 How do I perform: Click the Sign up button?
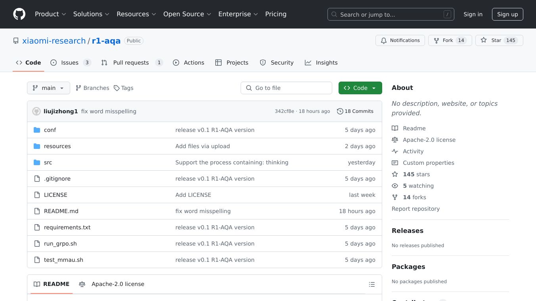(x=507, y=14)
